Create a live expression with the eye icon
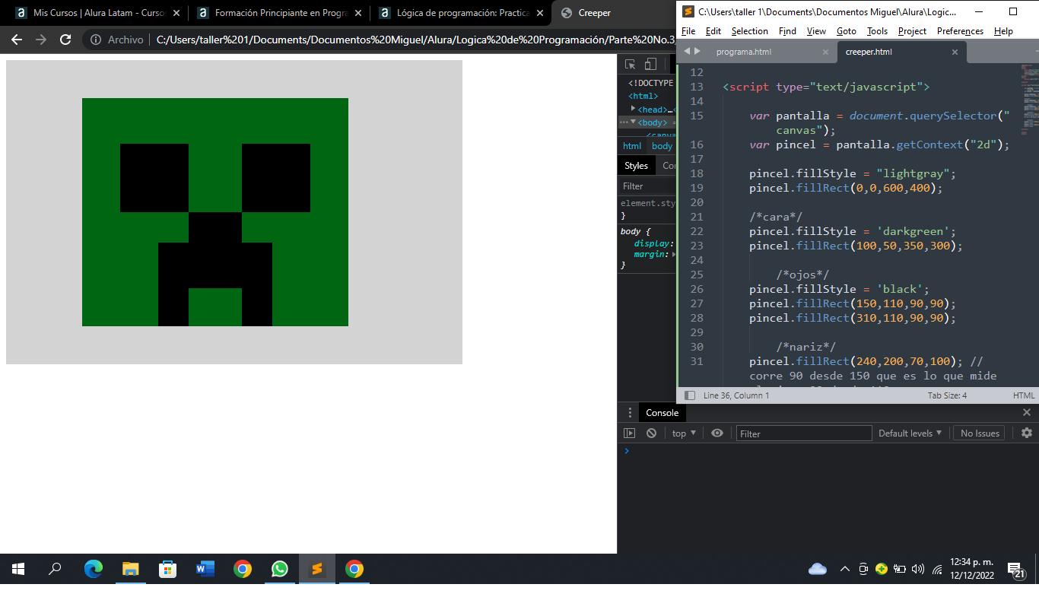The image size is (1039, 616). click(x=716, y=433)
